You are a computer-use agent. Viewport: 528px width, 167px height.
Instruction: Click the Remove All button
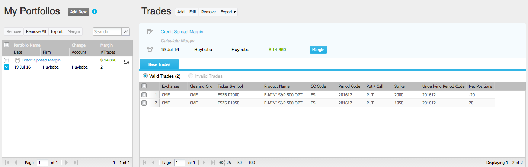coord(36,31)
